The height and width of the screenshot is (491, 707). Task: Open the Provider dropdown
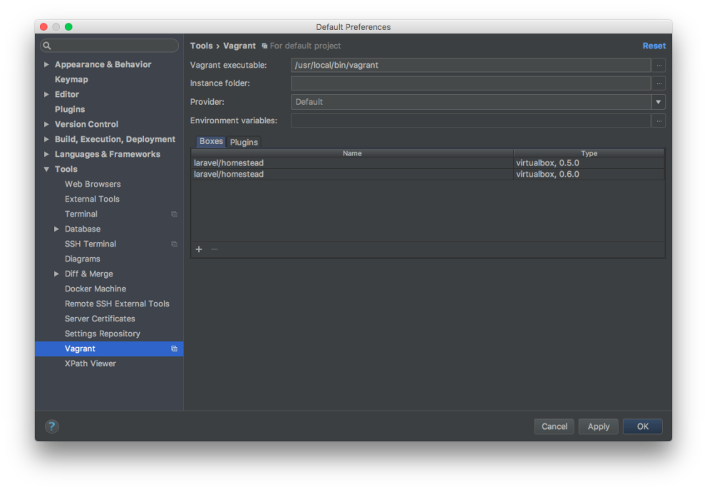[658, 102]
